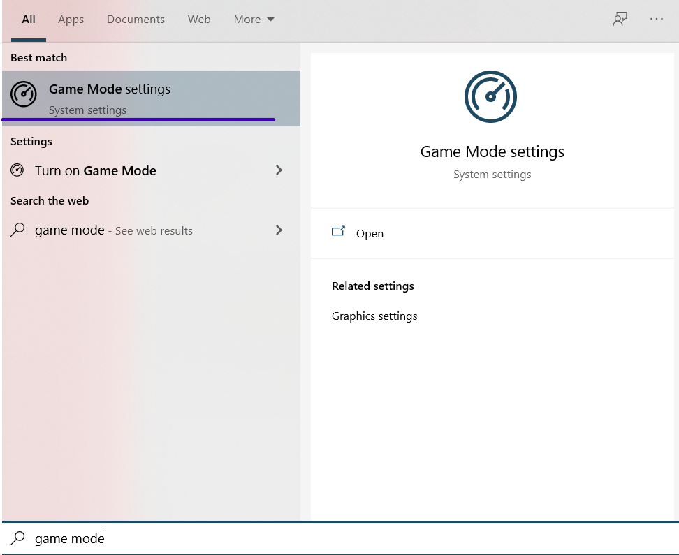Open Game Mode settings best match
Viewport: 679px width, 555px height.
151,98
